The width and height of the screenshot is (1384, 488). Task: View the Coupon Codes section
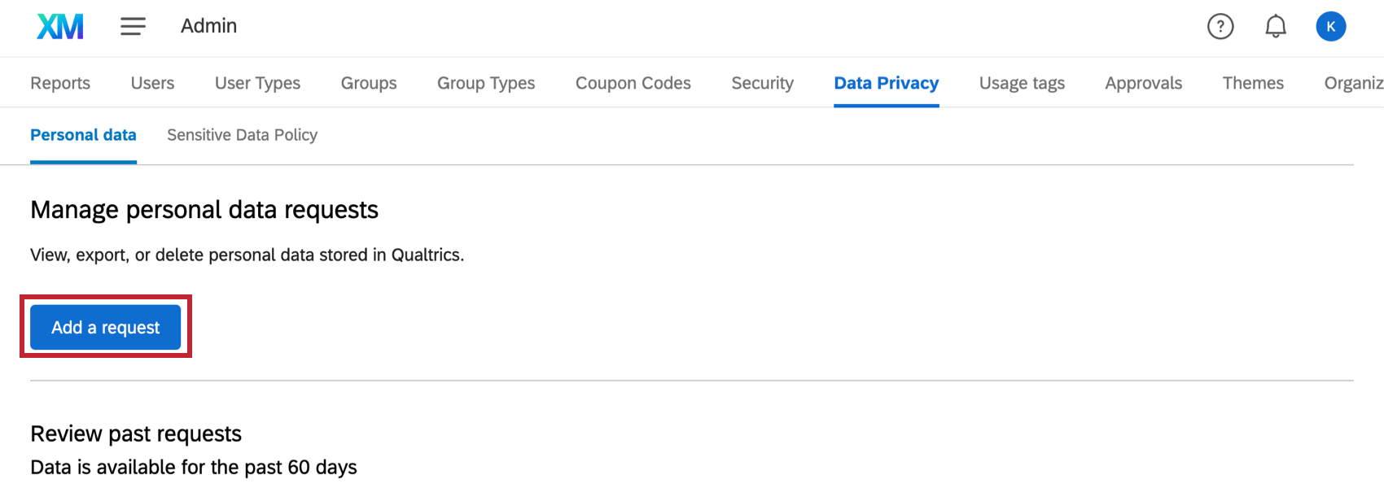[633, 82]
